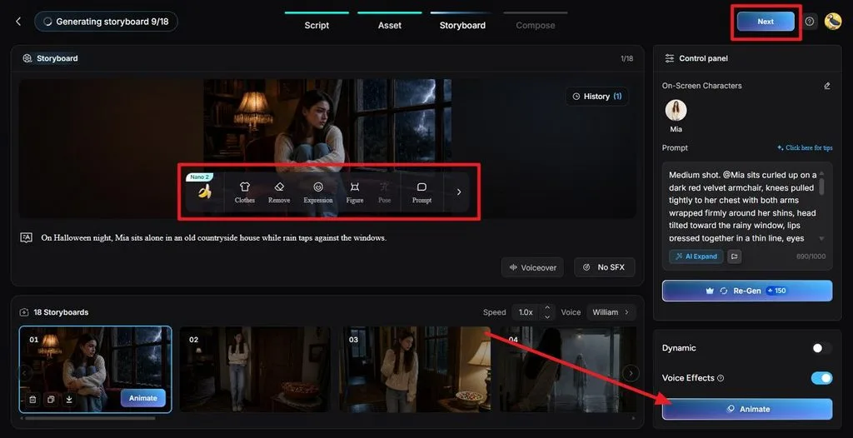Viewport: 853px width, 438px height.
Task: Click the Speed value 1.0x field
Action: [526, 312]
